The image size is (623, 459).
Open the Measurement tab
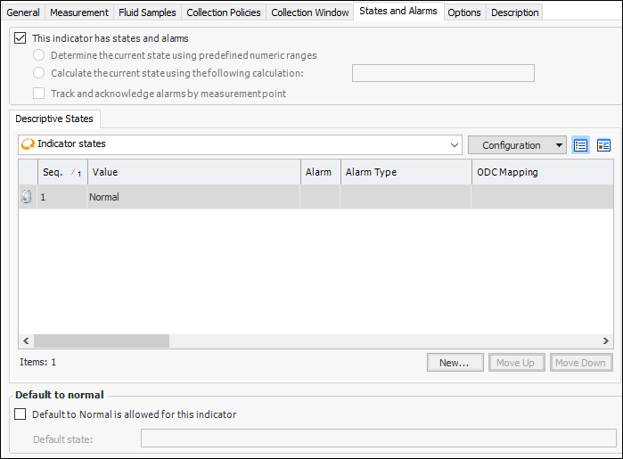79,12
